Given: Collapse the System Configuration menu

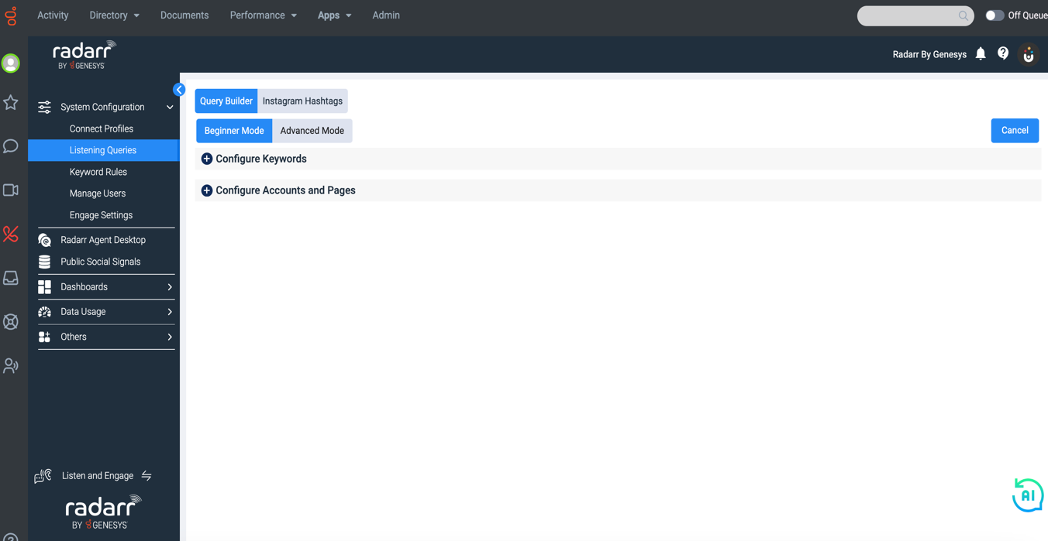Looking at the screenshot, I should click(170, 108).
